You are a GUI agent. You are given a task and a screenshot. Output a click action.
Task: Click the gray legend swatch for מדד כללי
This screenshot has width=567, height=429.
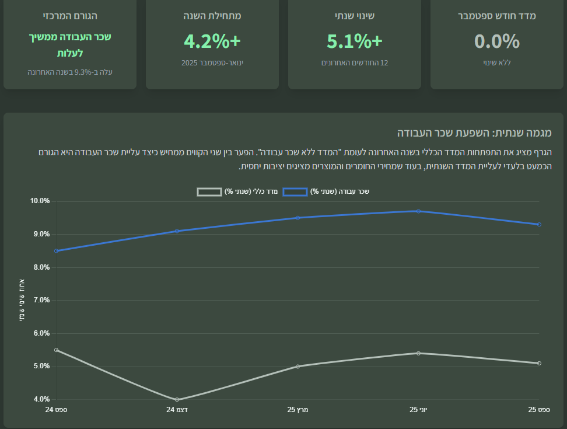(209, 191)
